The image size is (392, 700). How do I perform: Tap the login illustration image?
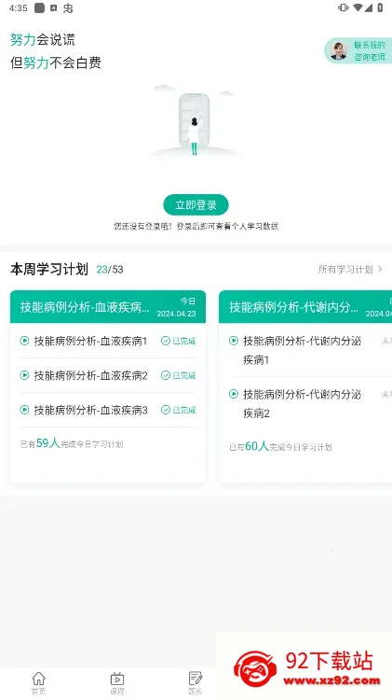(x=196, y=121)
